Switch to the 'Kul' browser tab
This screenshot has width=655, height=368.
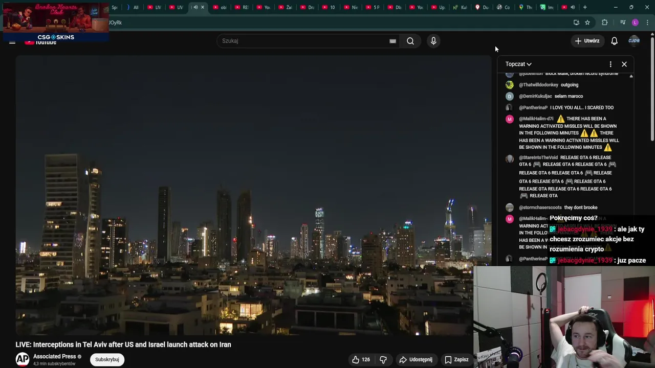coord(461,7)
